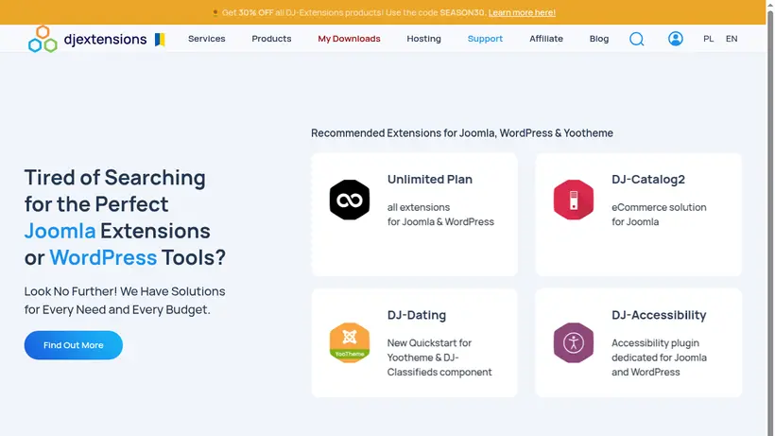Open the search magnifier icon
Screen dimensions: 775x436
(637, 39)
